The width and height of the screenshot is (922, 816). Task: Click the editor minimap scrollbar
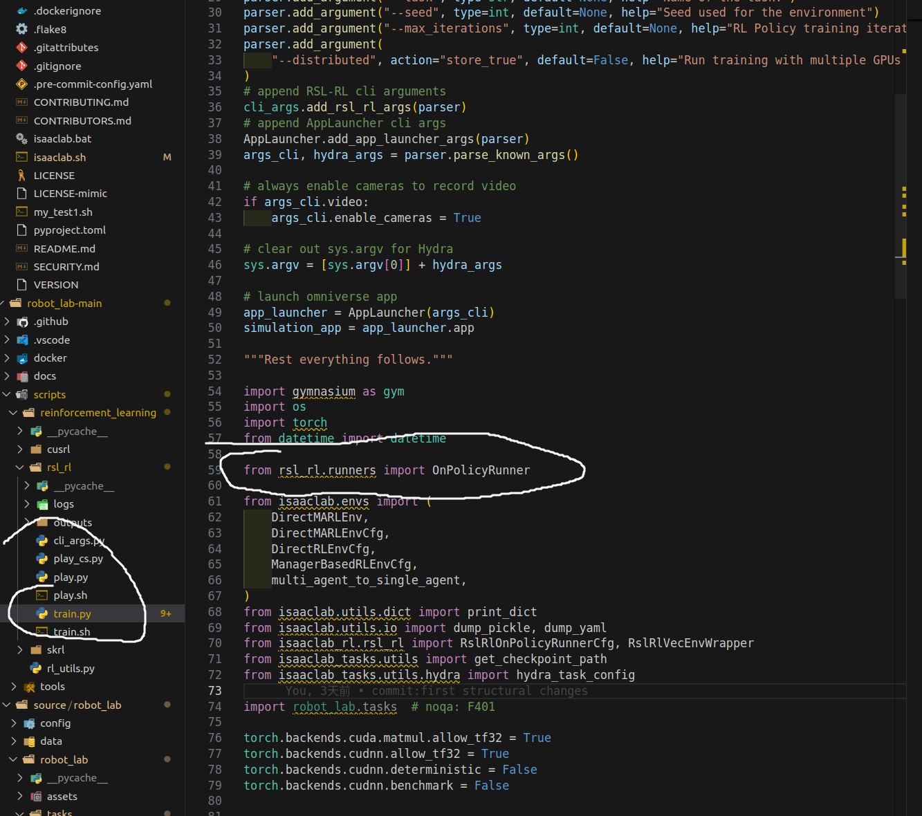pos(900,197)
